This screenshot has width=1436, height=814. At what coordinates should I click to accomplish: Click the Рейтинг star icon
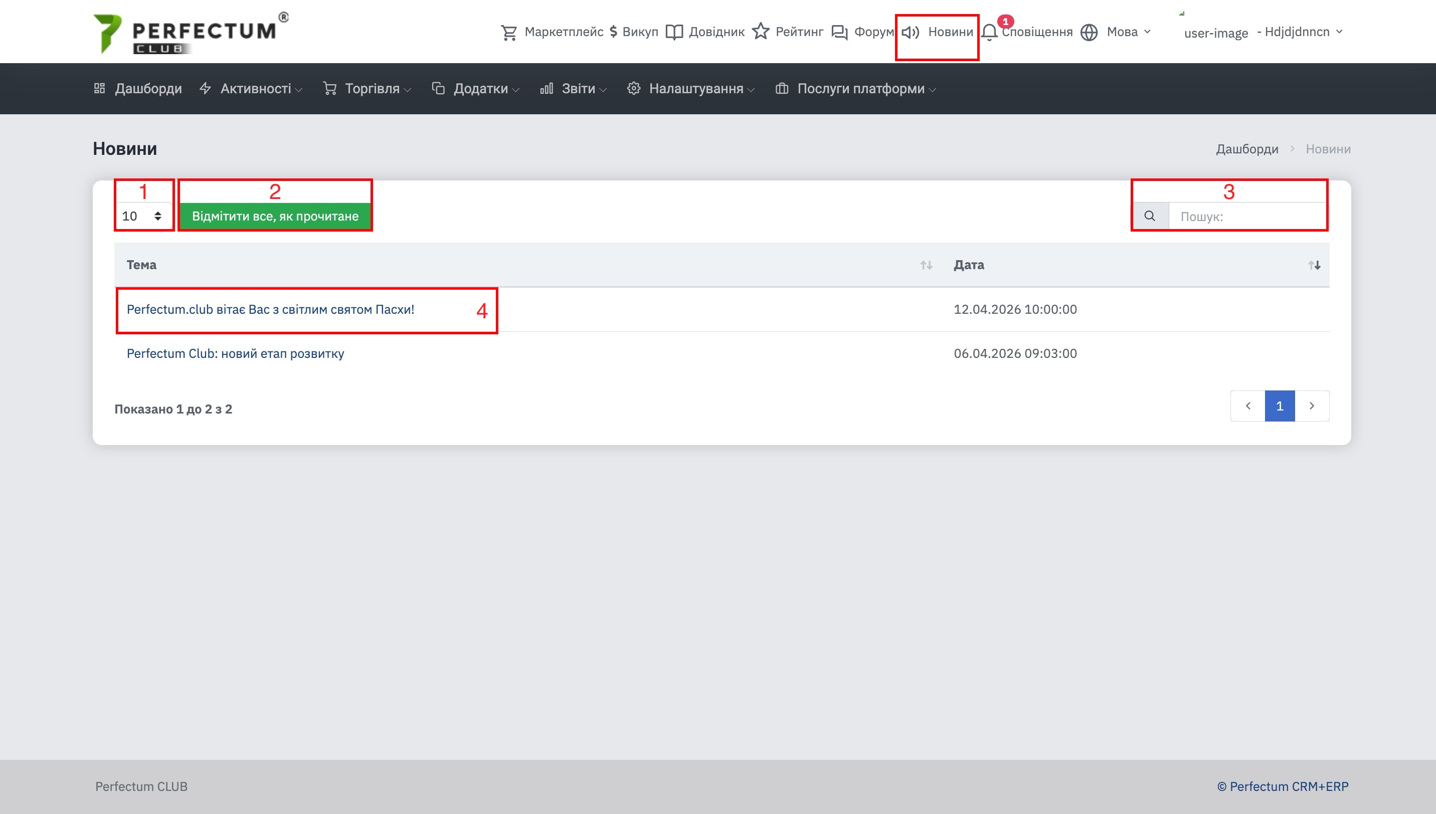tap(761, 31)
